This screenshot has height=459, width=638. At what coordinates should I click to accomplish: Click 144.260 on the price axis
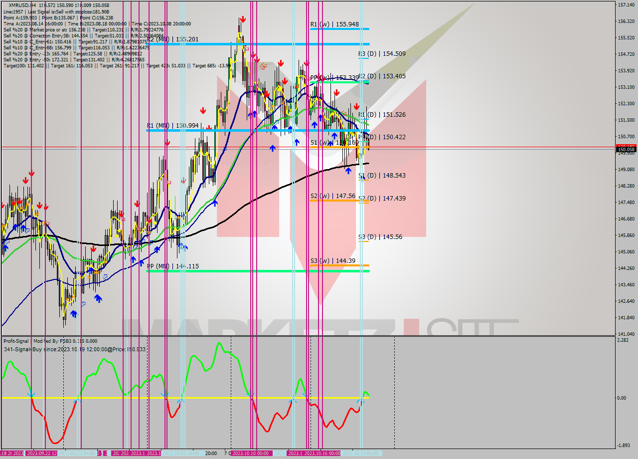click(x=626, y=268)
